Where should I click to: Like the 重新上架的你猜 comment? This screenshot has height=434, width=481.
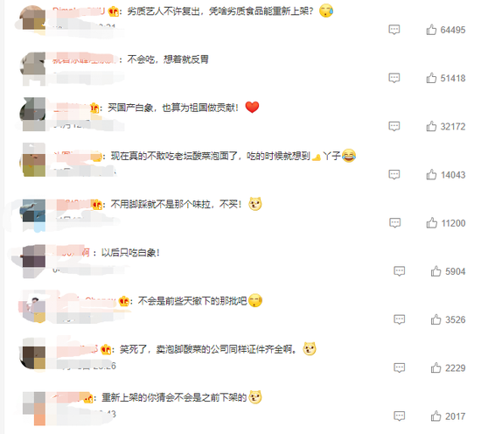click(436, 416)
